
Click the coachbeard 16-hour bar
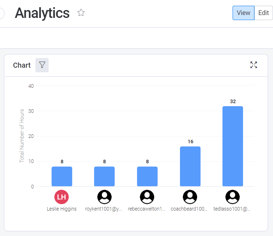pyautogui.click(x=190, y=167)
